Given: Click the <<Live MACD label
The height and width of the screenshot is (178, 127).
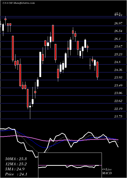Looking at the screenshot, I should tap(107, 171).
